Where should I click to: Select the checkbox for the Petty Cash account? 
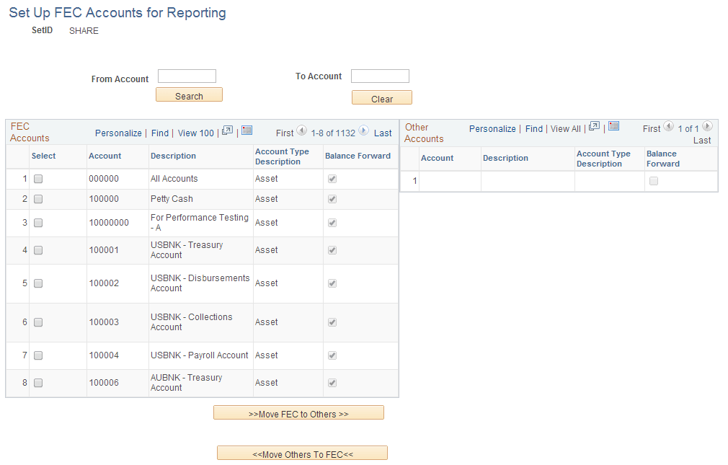pyautogui.click(x=38, y=199)
